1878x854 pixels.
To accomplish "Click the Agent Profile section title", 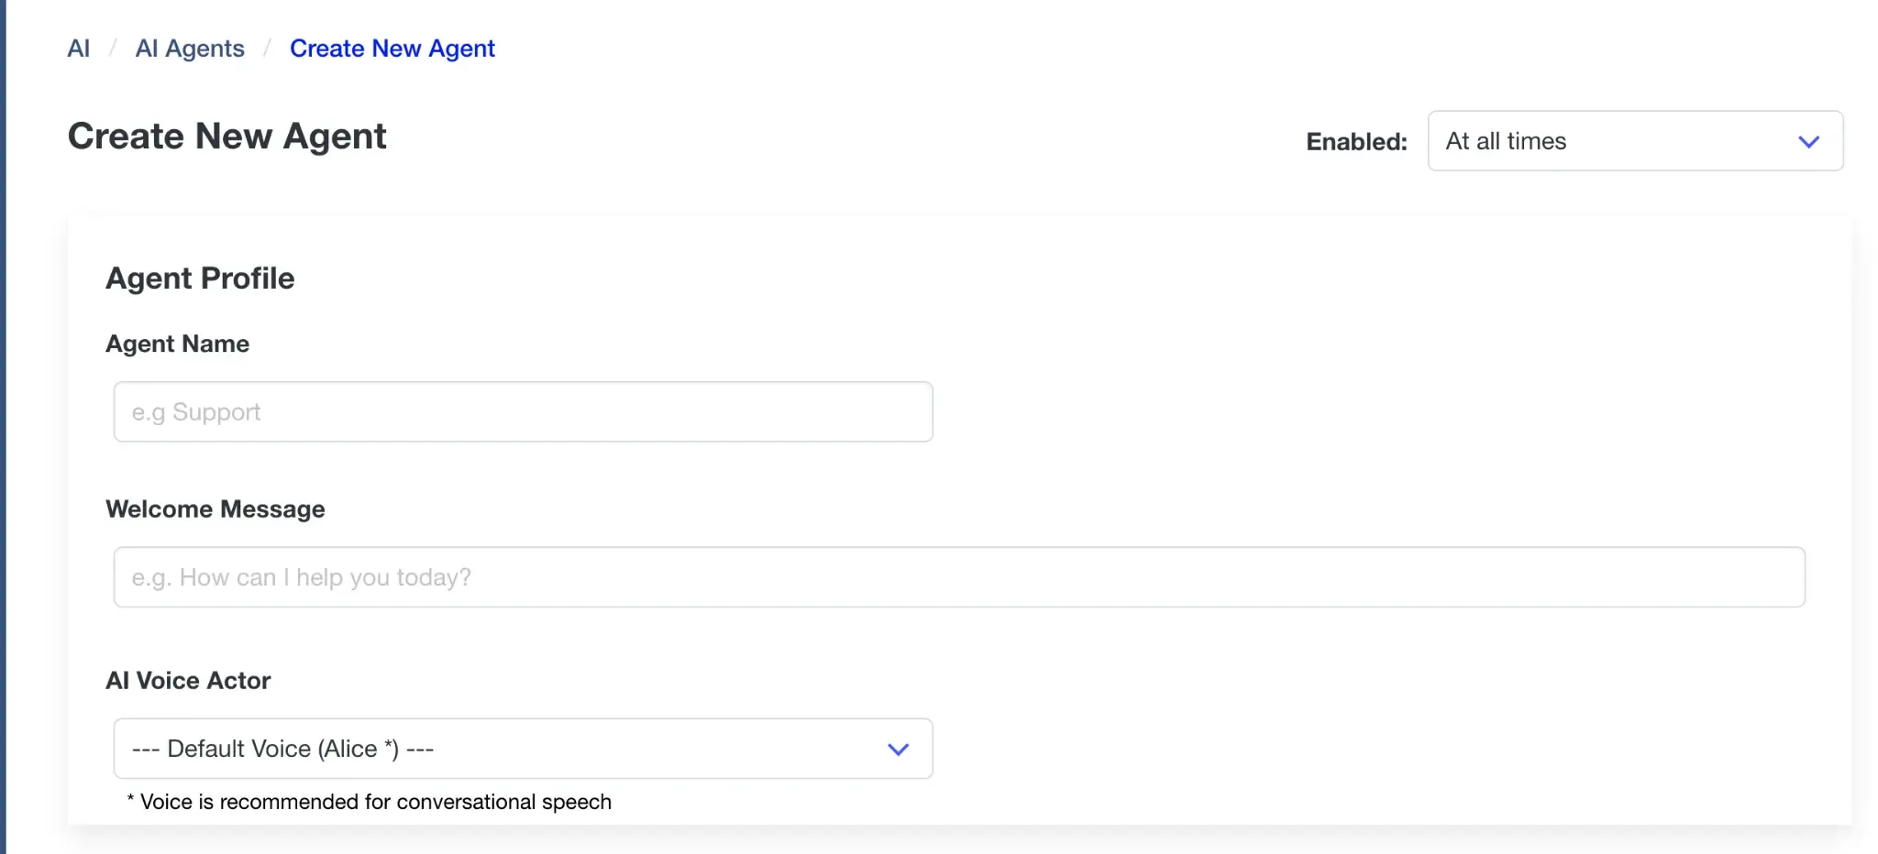I will click(200, 278).
